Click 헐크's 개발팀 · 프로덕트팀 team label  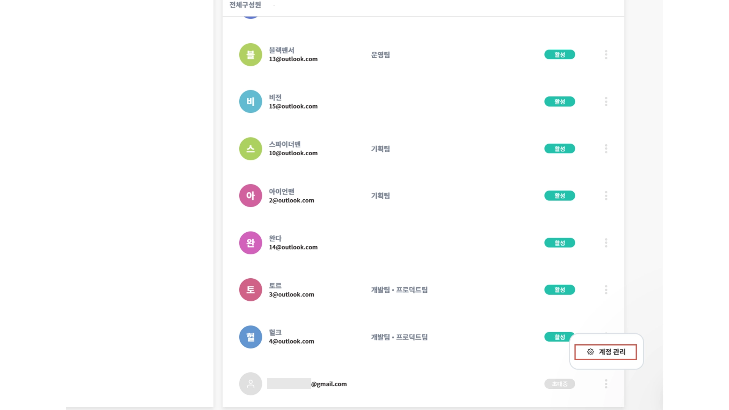coord(399,337)
